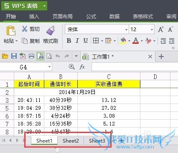178x153 pixels.
Task: Expand table style dropdown arrow
Action: (114, 41)
